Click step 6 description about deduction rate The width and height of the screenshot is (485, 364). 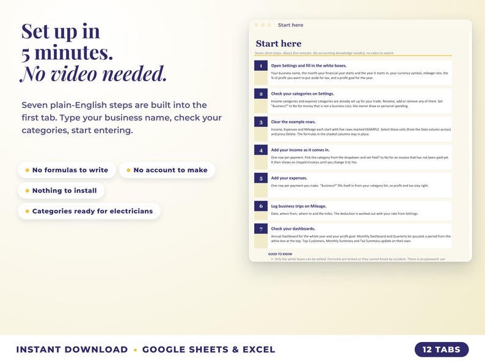pos(345,214)
